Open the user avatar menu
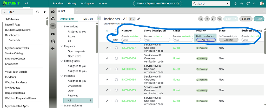 point(262,4)
